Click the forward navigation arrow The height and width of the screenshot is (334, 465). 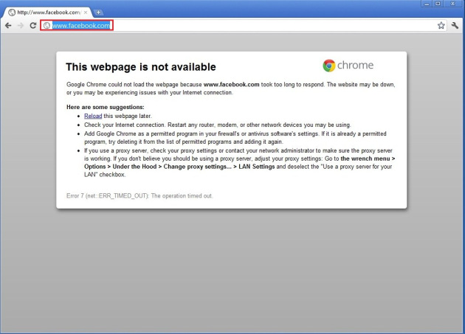[x=21, y=26]
